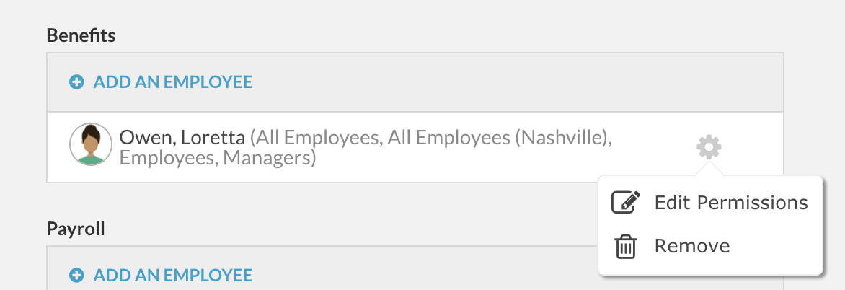Choose Edit Permissions from the gear menu
This screenshot has height=290, width=845.
(731, 203)
